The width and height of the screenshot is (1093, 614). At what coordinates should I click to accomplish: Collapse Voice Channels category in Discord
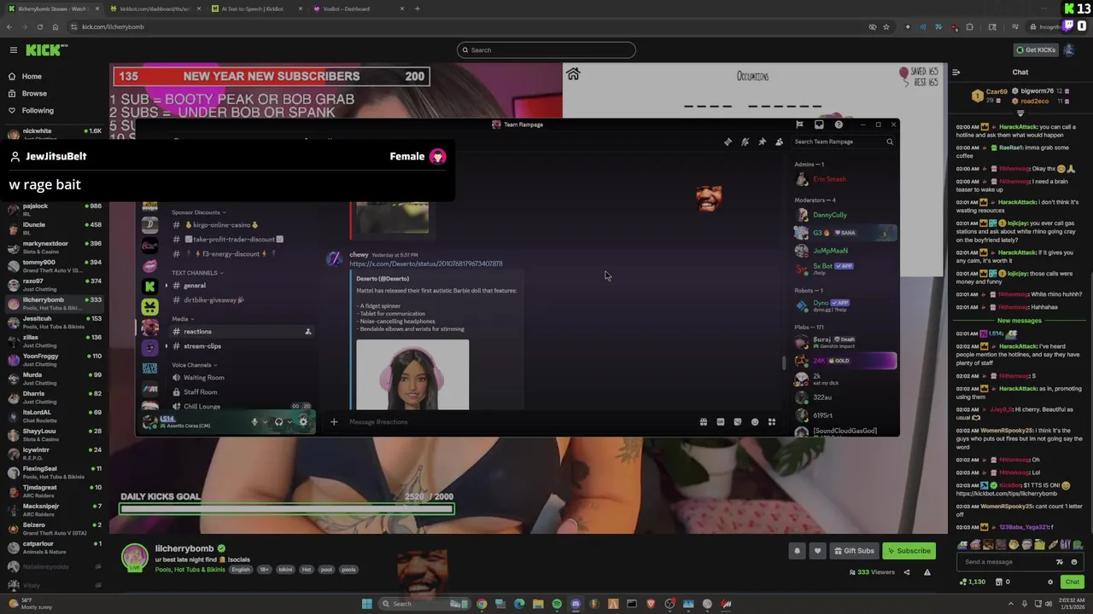click(195, 365)
